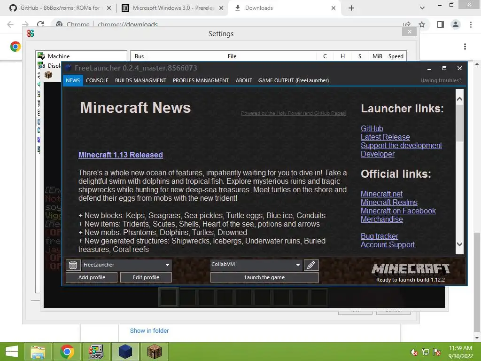The height and width of the screenshot is (361, 481).
Task: Open the Chrome profile avatar menu
Action: pyautogui.click(x=456, y=24)
